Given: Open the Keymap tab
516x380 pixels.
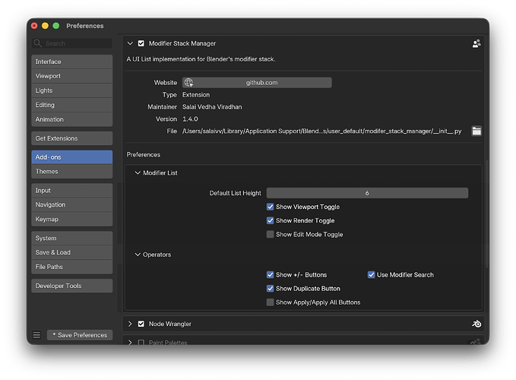Looking at the screenshot, I should (71, 219).
